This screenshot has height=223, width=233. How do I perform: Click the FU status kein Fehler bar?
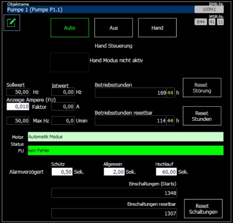(125, 150)
